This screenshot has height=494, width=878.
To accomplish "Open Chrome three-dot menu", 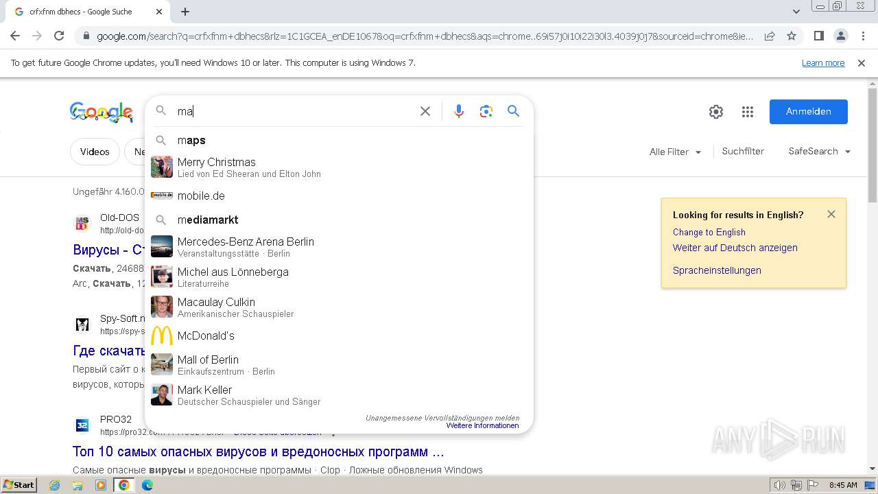I will point(863,36).
